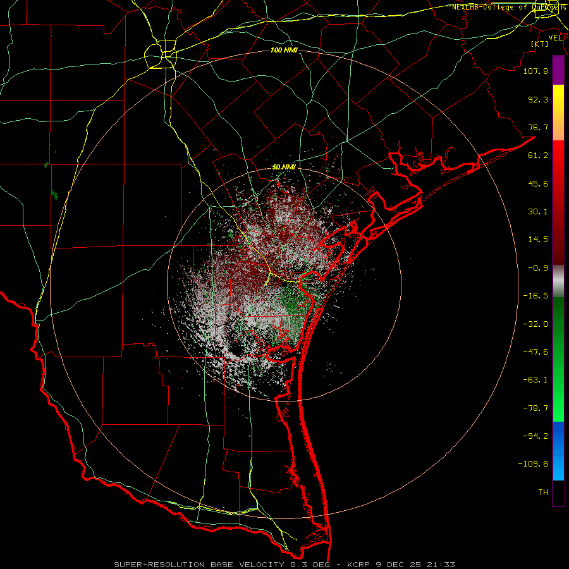Click the 45.6 scale value
The width and height of the screenshot is (569, 569).
tap(538, 183)
